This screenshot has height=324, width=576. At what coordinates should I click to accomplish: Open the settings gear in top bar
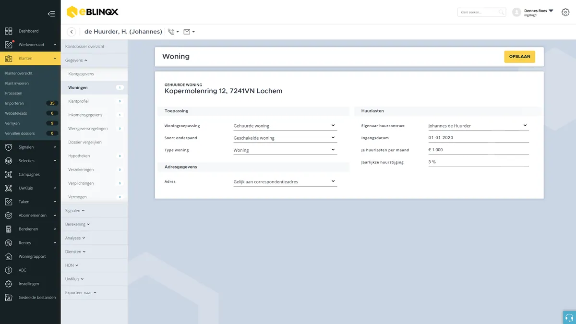point(565,12)
